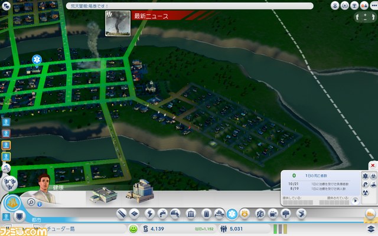The width and height of the screenshot is (378, 236).
Task: Open the Water faucet menu
Action: click(163, 213)
